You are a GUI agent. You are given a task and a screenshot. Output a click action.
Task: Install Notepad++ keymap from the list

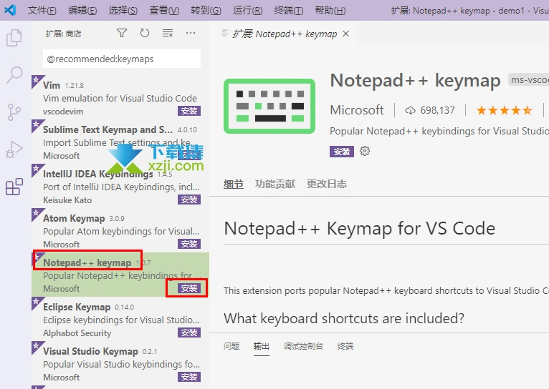(x=189, y=288)
